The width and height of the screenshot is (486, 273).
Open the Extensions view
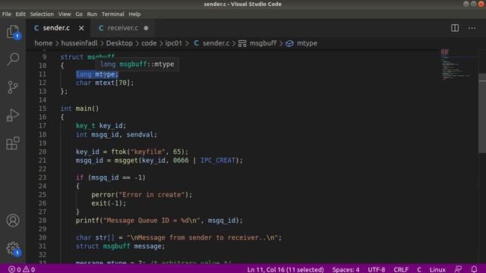click(x=13, y=143)
